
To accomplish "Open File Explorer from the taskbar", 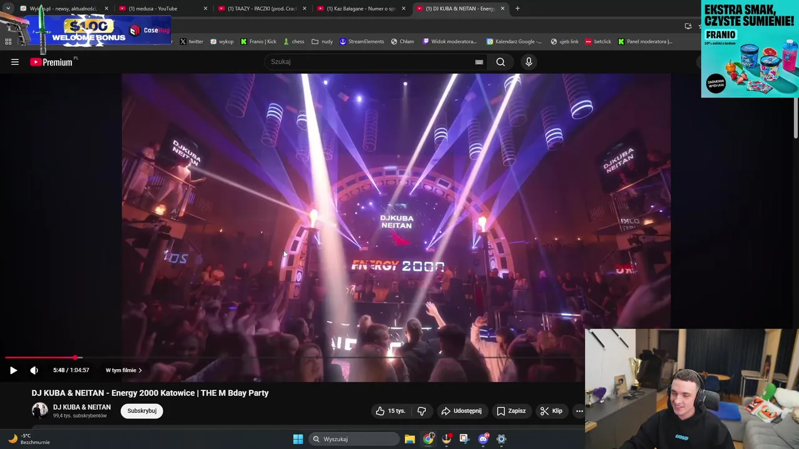I will pyautogui.click(x=409, y=439).
